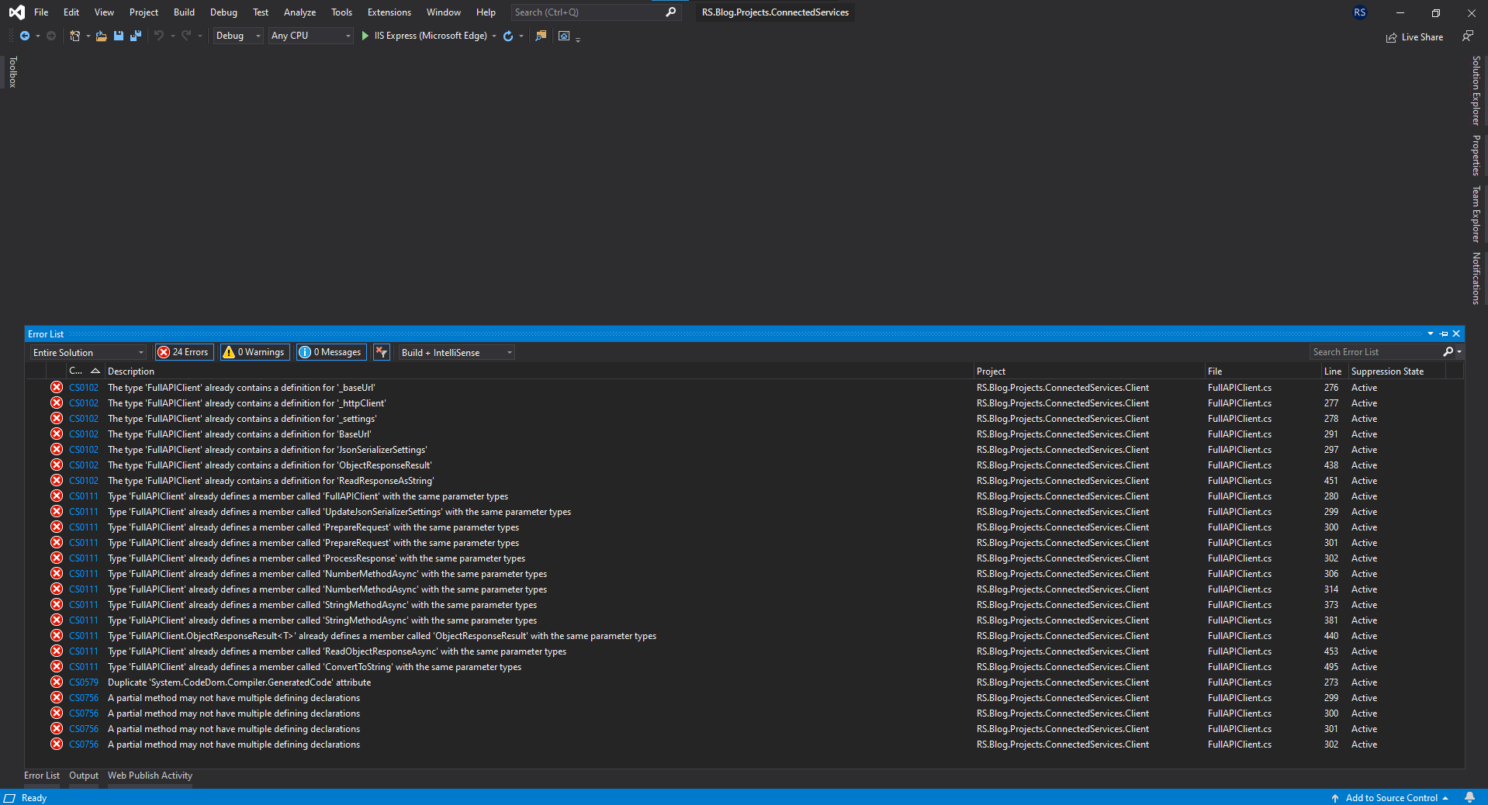Click the Live Share button label
1488x805 pixels.
point(1422,37)
